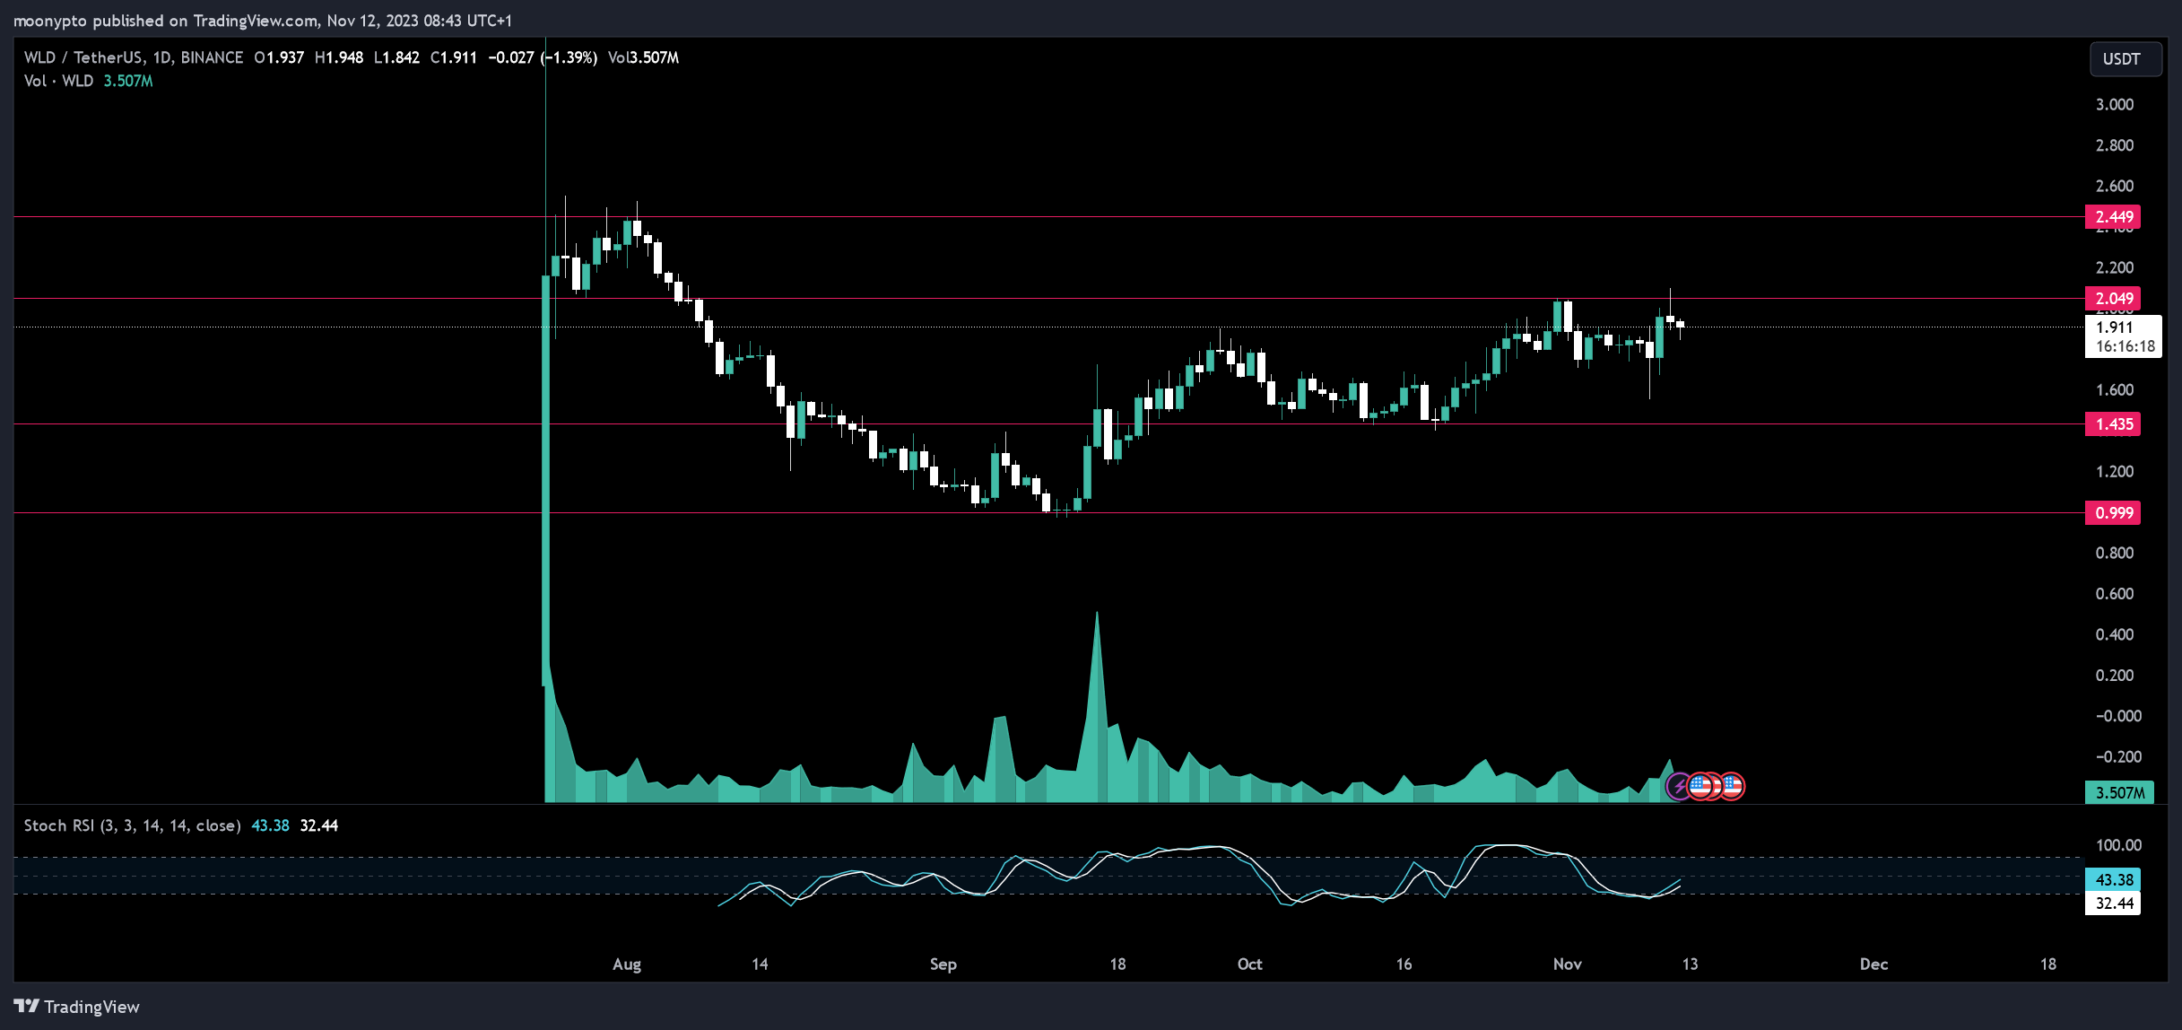2182x1030 pixels.
Task: Click the C1.911 close value in legend
Action: click(x=454, y=57)
